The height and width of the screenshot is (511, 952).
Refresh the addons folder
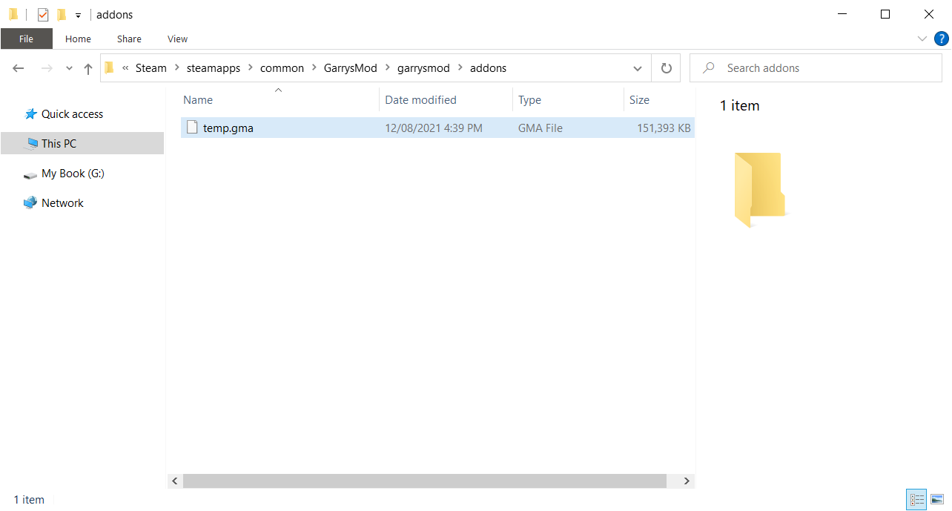click(x=667, y=68)
